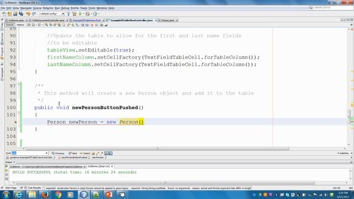Open PowerPoint from the taskbar
Screen dimensions: 354x199
pos(110,194)
